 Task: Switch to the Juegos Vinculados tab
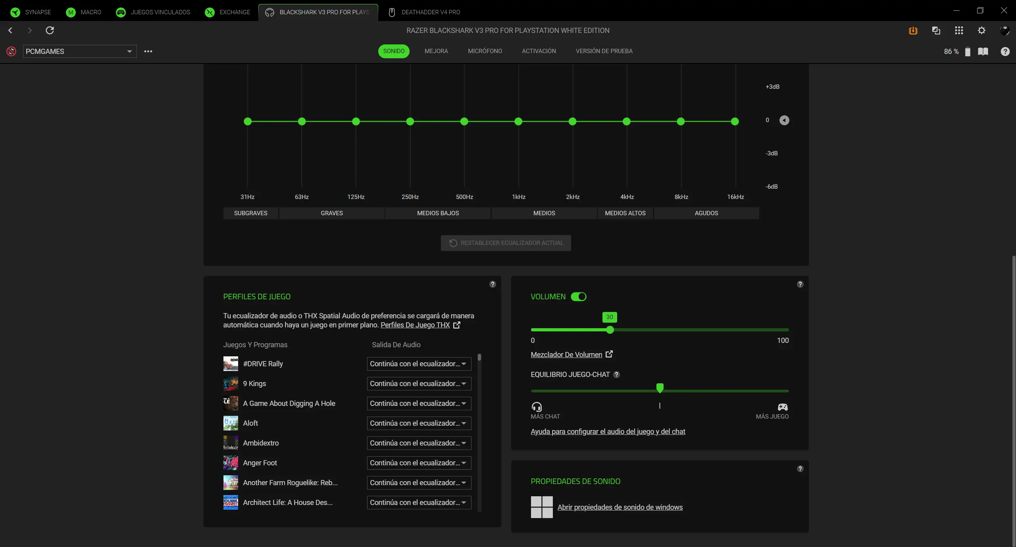(x=153, y=12)
